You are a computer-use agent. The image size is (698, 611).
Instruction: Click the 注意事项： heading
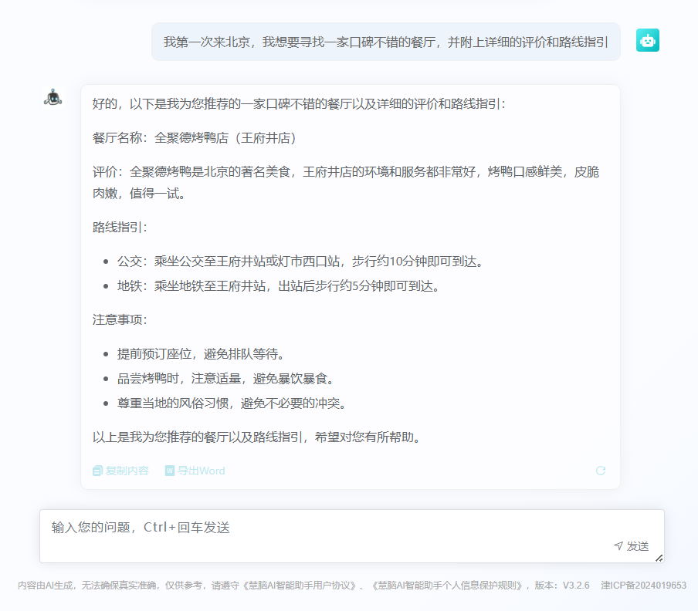point(120,319)
